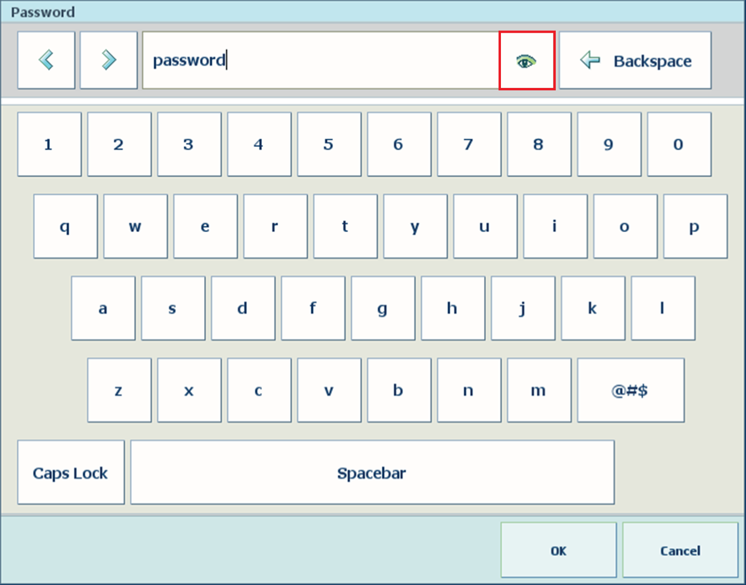Tap the number 5 key
746x585 pixels.
[x=329, y=144]
